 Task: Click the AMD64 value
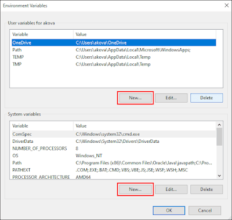[x=83, y=177]
